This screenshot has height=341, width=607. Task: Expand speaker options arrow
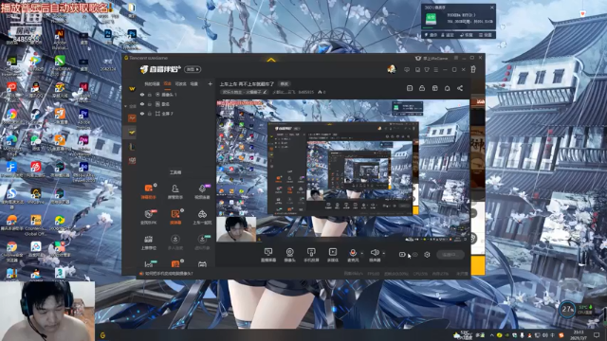tap(383, 254)
